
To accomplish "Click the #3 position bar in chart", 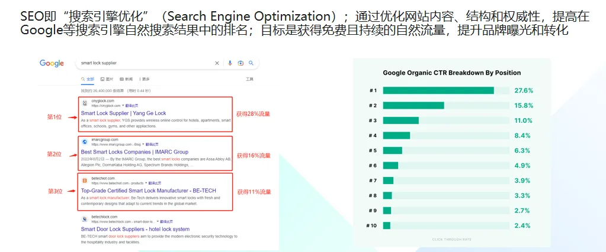I will pos(401,120).
